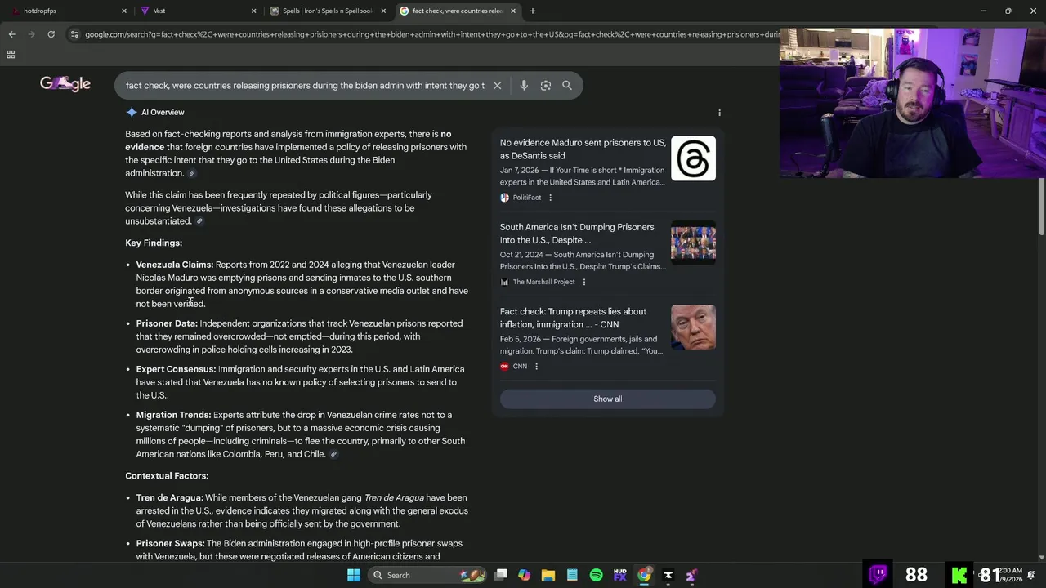Open Spotify from the taskbar
Viewport: 1046px width, 588px height.
tap(596, 575)
